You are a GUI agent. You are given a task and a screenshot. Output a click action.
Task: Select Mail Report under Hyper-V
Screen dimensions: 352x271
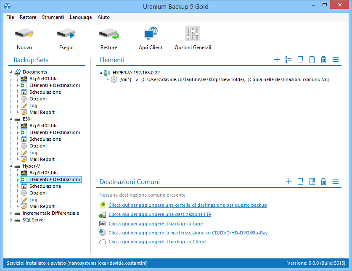click(x=42, y=206)
